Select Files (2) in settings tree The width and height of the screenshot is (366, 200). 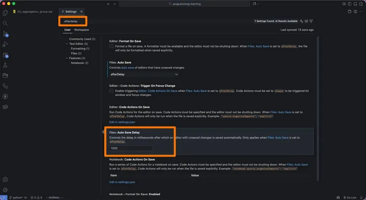tap(76, 53)
